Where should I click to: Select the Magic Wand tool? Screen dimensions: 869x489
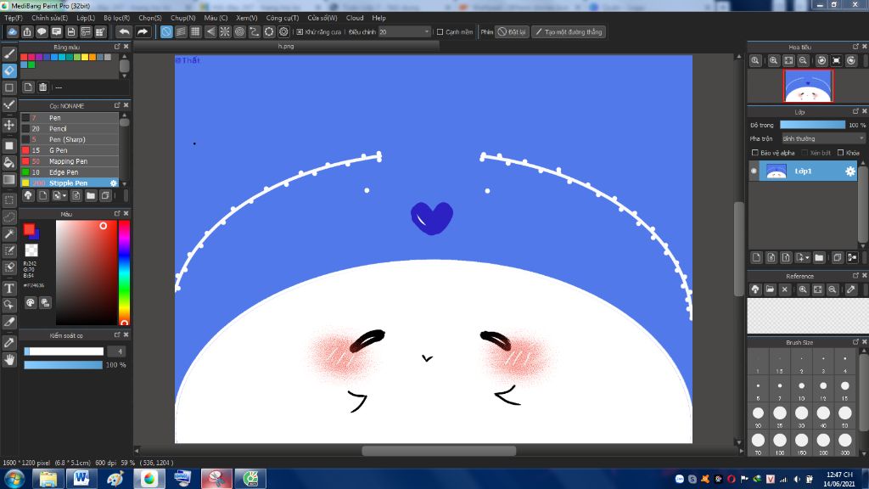pos(9,234)
